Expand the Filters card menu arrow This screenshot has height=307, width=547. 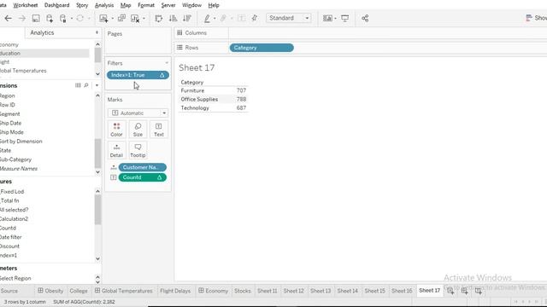tap(167, 63)
